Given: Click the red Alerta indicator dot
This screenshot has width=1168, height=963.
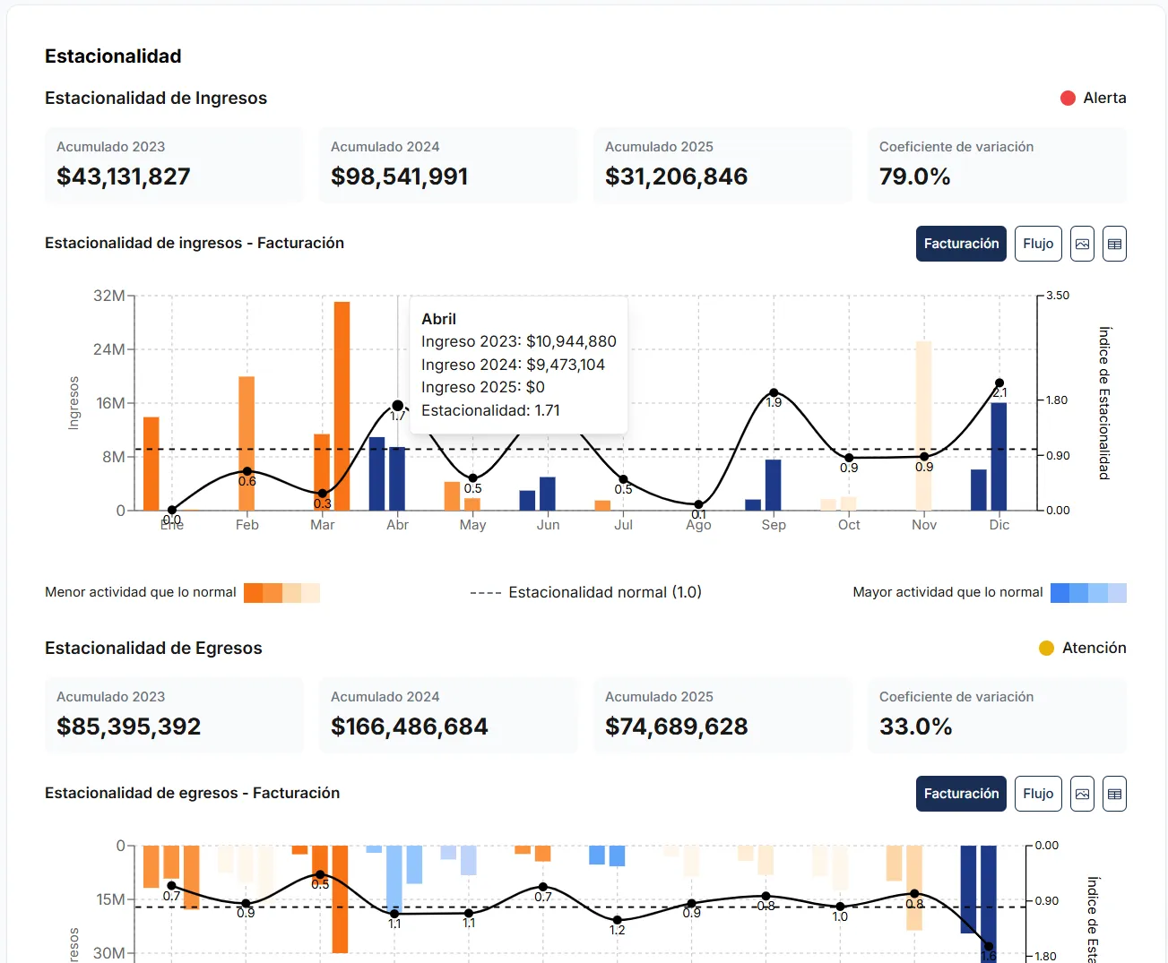Looking at the screenshot, I should click(1067, 98).
